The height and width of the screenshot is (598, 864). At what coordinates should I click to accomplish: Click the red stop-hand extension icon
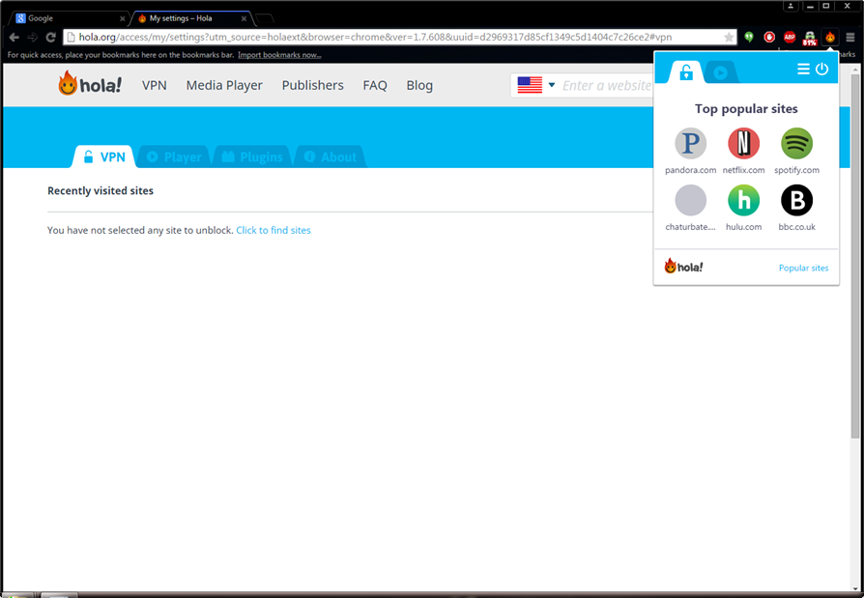769,37
